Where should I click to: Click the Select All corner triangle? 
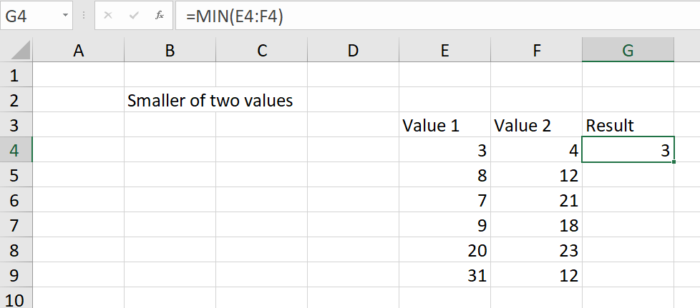pos(21,50)
